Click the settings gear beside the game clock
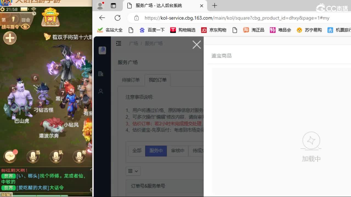Image resolution: width=351 pixels, height=197 pixels. point(3,9)
